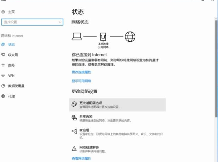Image resolution: width=218 pixels, height=162 pixels.
Task: Click the Internet globe diagram icon
Action: 130,37
